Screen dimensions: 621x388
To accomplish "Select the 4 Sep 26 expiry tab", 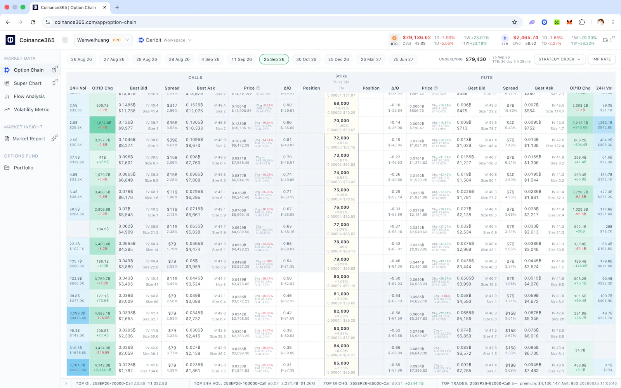I will click(x=210, y=59).
